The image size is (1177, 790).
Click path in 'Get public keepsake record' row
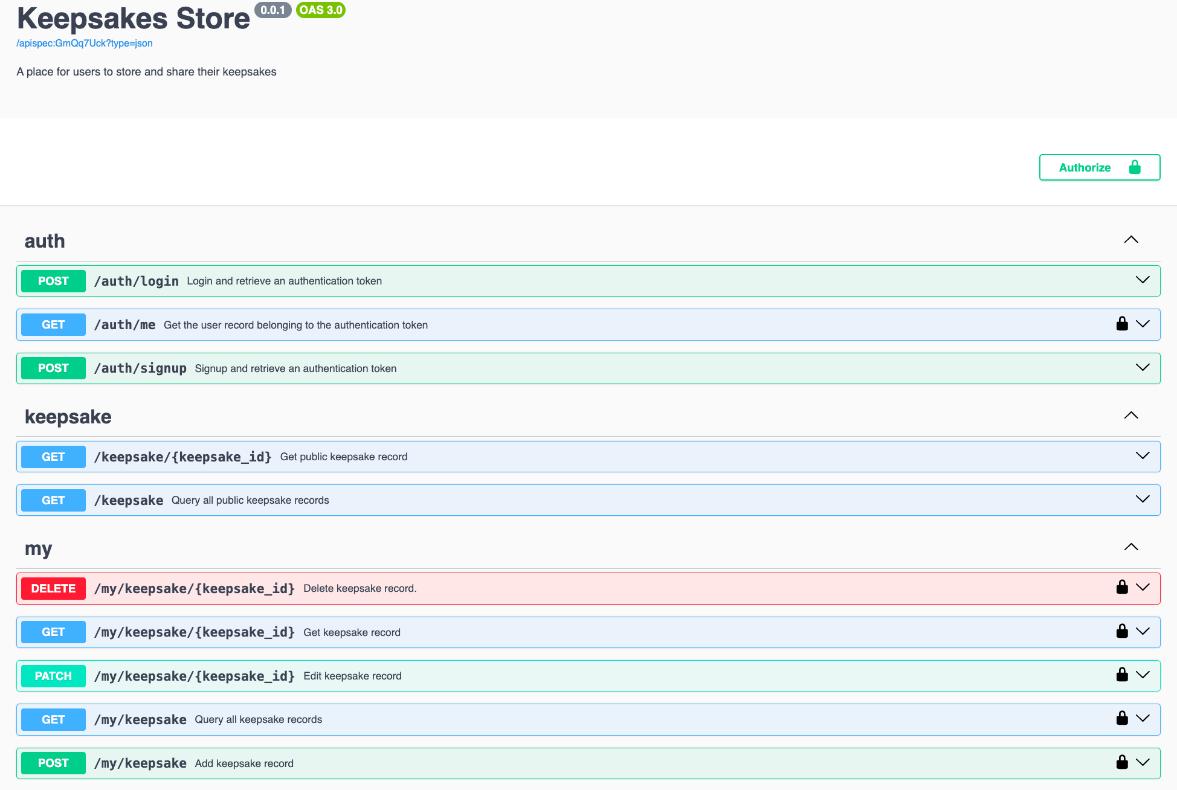[183, 457]
